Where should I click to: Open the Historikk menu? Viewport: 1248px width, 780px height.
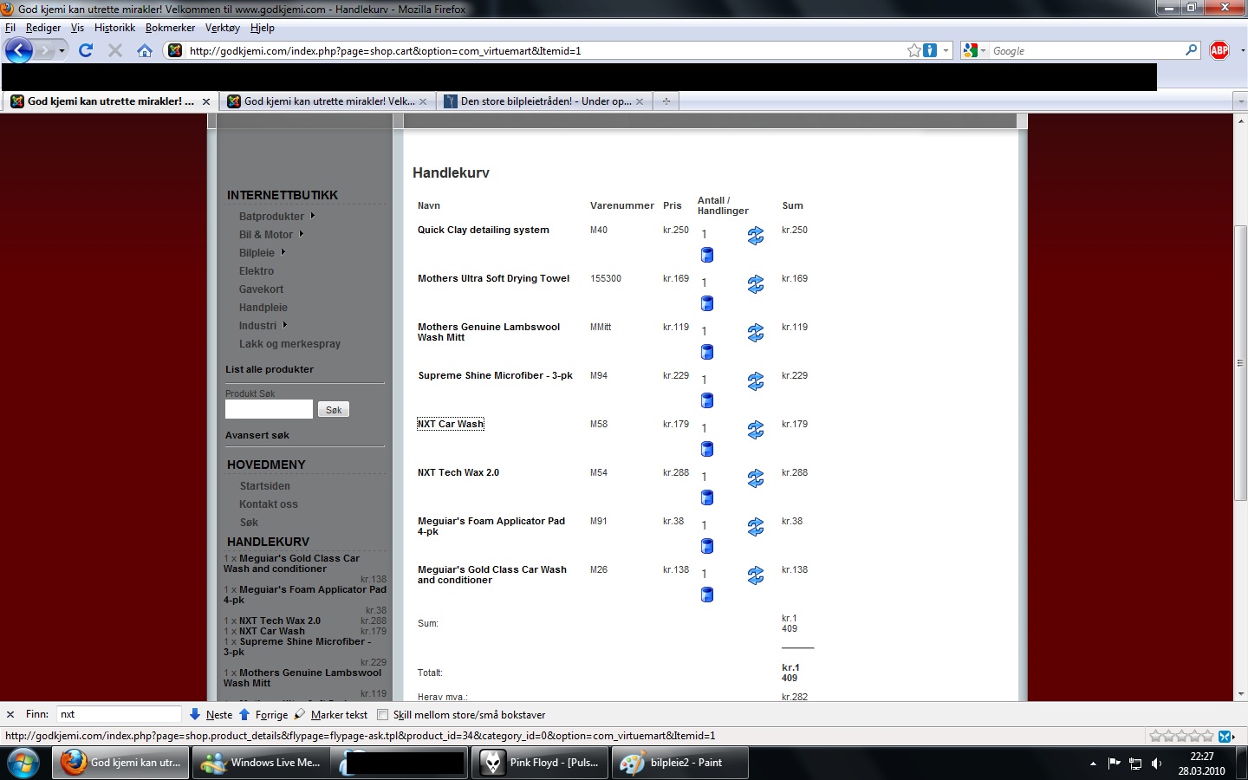coord(114,28)
